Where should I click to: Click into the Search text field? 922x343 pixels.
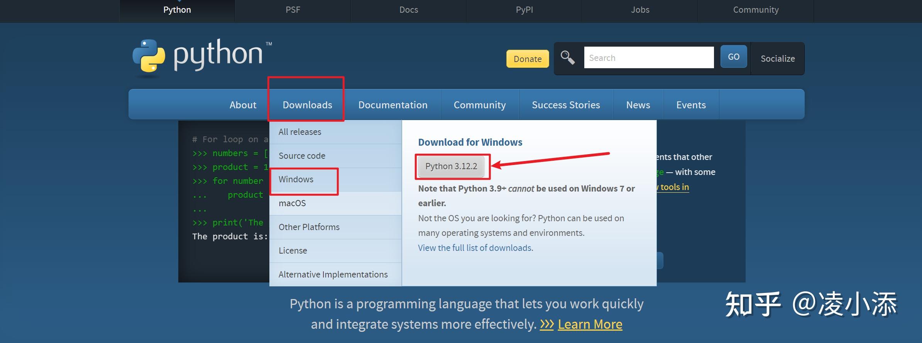649,58
